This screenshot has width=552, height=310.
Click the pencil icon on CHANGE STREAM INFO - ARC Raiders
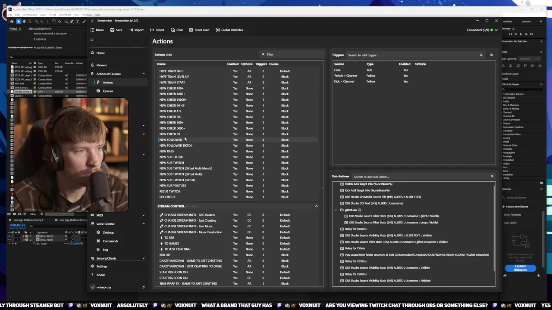click(162, 215)
